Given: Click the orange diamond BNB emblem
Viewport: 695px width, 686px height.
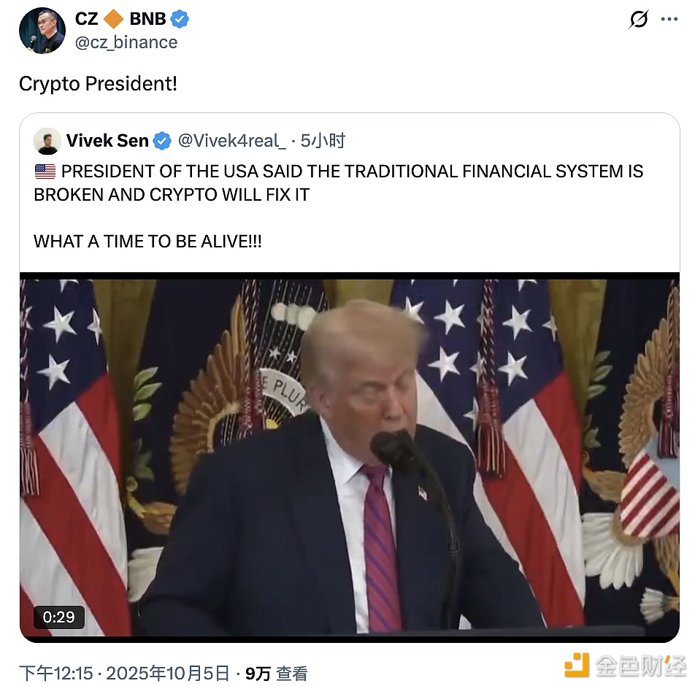Looking at the screenshot, I should pyautogui.click(x=113, y=19).
